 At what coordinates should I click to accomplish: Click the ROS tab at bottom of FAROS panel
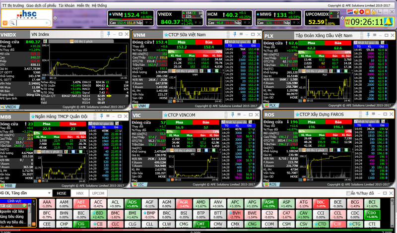click(271, 184)
